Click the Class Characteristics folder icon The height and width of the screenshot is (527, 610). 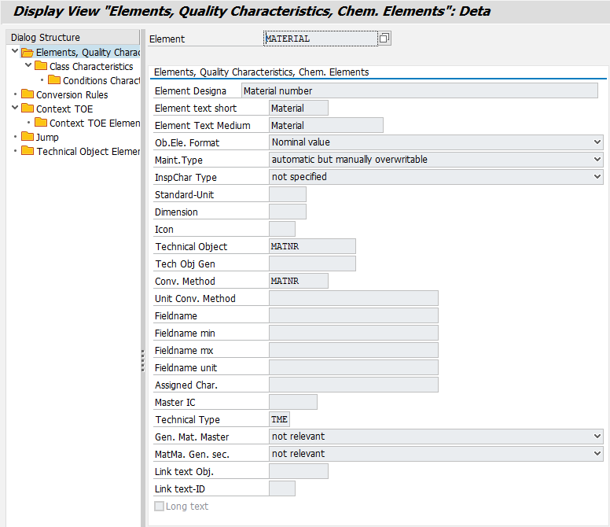(41, 67)
